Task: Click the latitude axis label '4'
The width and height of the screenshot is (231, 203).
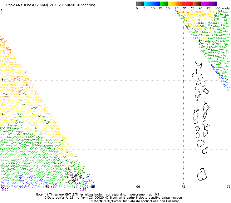Action: 2,114
